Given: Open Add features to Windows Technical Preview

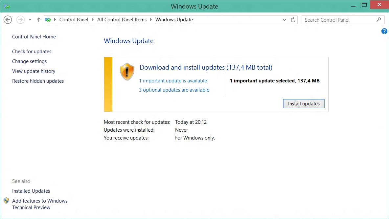Looking at the screenshot, I should point(40,204).
